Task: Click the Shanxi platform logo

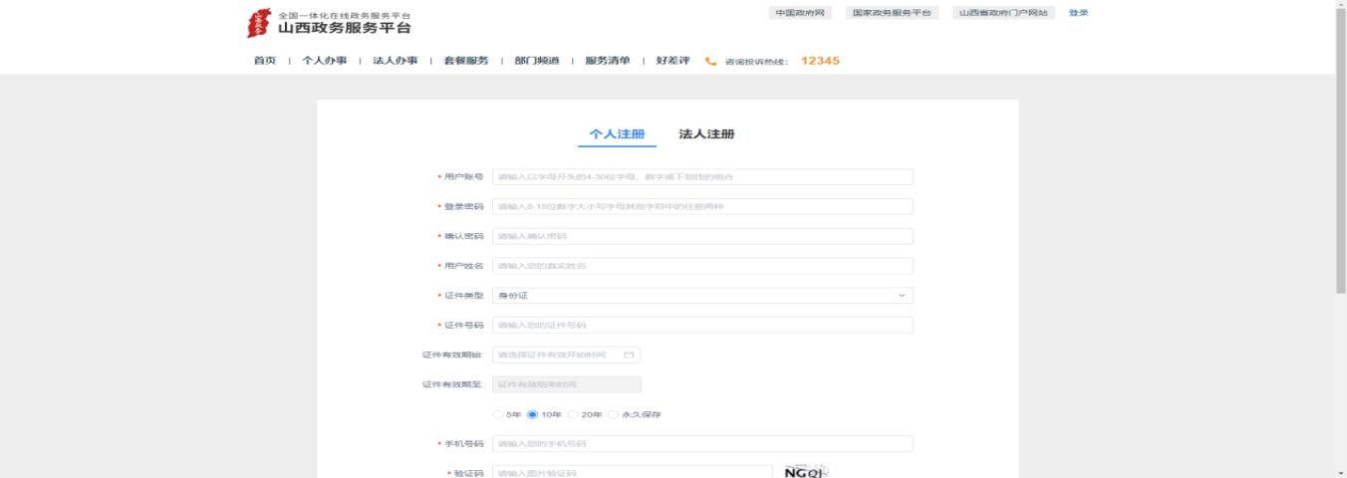Action: click(x=259, y=23)
